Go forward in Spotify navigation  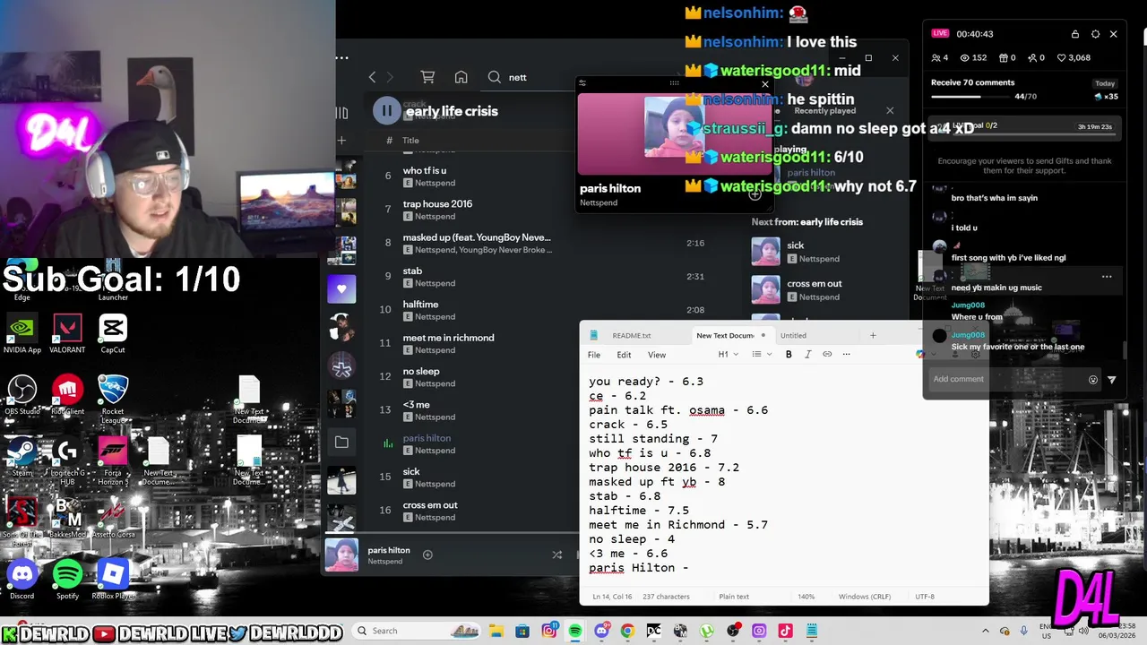point(390,77)
